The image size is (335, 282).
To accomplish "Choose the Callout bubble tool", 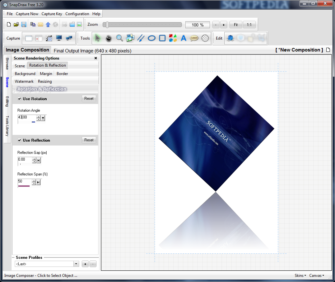I will click(194, 38).
